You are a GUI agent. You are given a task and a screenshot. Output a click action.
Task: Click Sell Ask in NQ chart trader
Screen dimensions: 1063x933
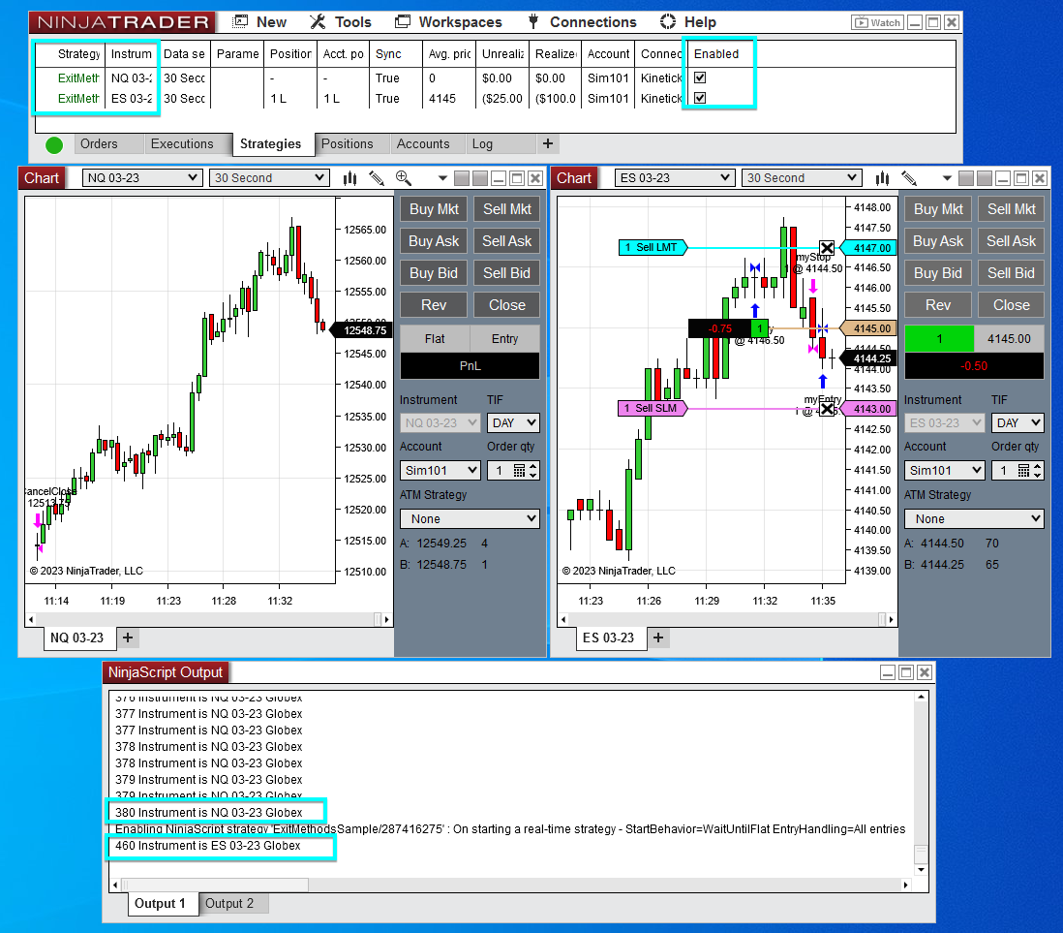[506, 241]
